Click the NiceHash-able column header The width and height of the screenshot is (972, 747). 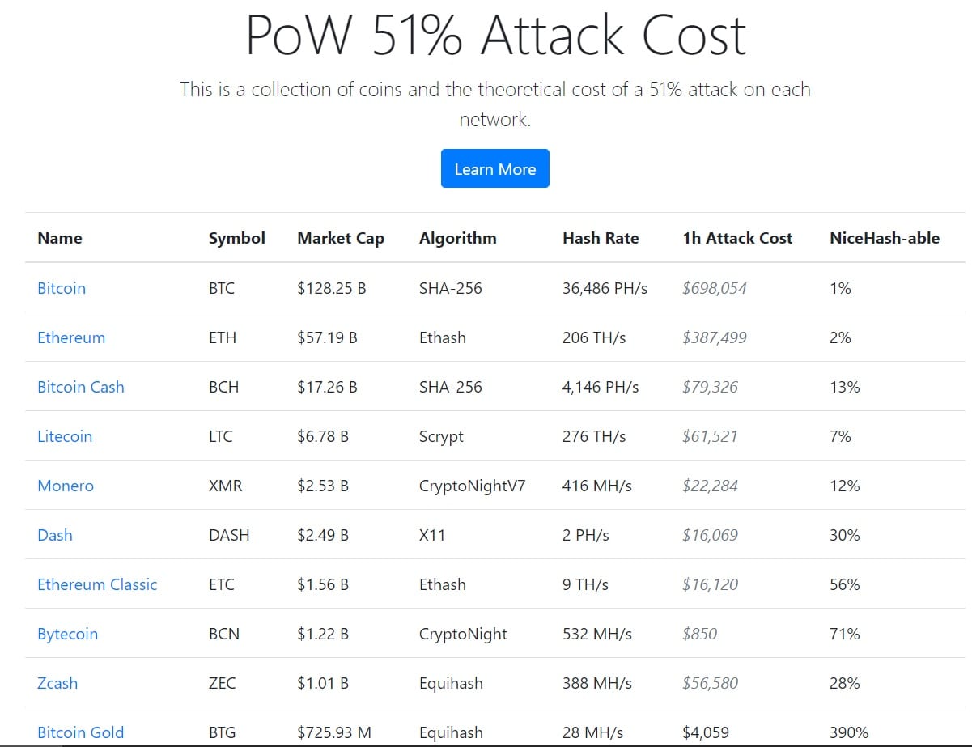pos(885,238)
